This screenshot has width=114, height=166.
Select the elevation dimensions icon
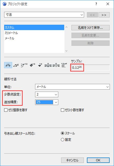pyautogui.click(x=40, y=65)
